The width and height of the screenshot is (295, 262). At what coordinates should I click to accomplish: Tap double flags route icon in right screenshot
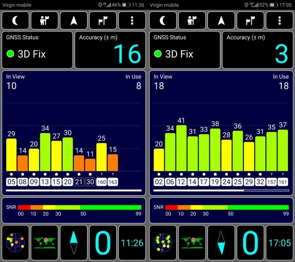click(x=251, y=21)
